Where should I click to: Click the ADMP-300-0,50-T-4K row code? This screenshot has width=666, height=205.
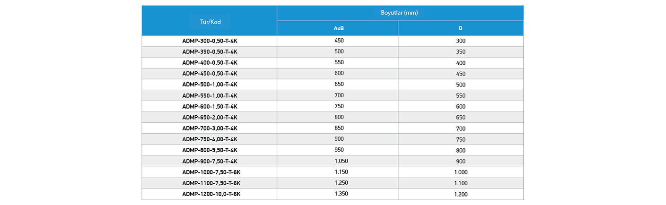tap(210, 41)
